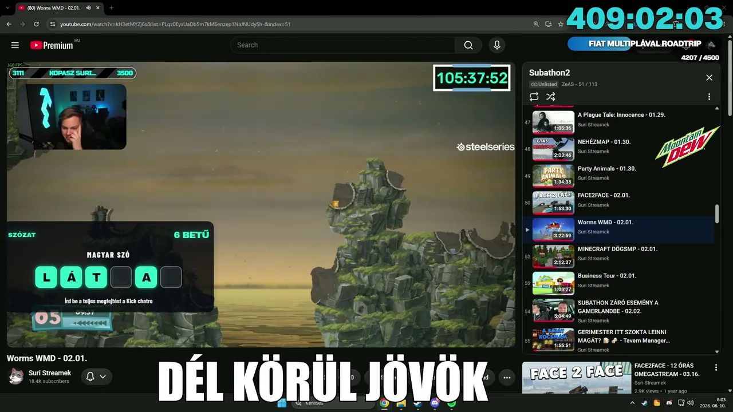
Task: Open the notification bell settings
Action: point(90,377)
